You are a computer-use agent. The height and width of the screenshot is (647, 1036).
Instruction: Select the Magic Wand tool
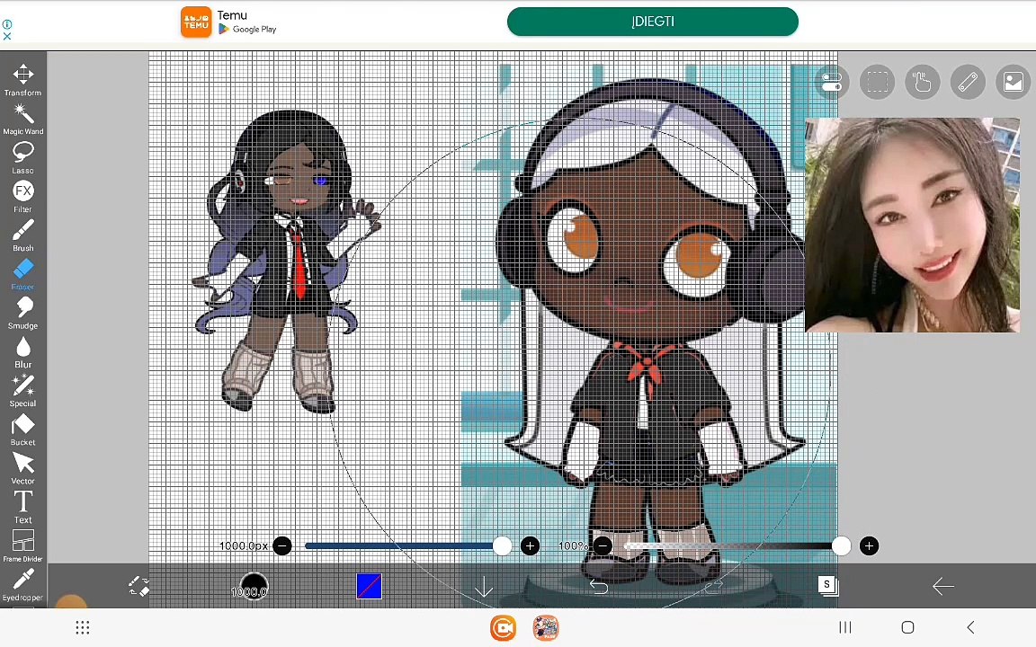click(x=23, y=119)
